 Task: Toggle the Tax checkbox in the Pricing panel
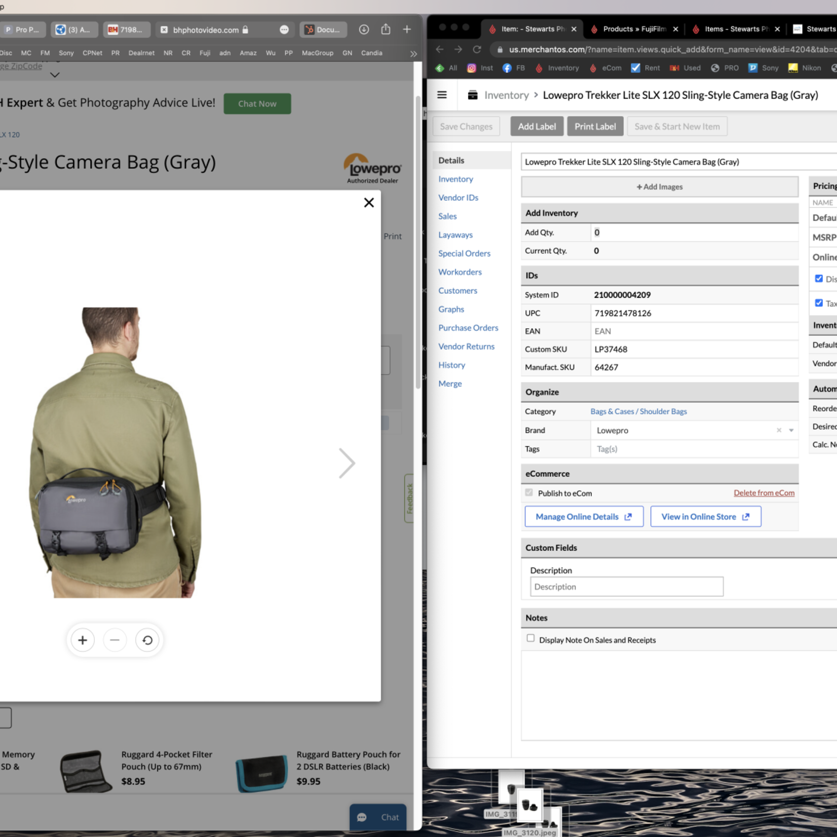819,303
